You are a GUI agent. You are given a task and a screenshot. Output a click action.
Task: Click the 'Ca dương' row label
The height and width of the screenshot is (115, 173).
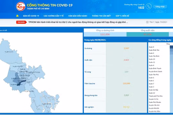88,48
